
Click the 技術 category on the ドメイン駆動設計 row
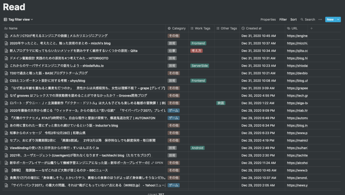[x=172, y=58]
